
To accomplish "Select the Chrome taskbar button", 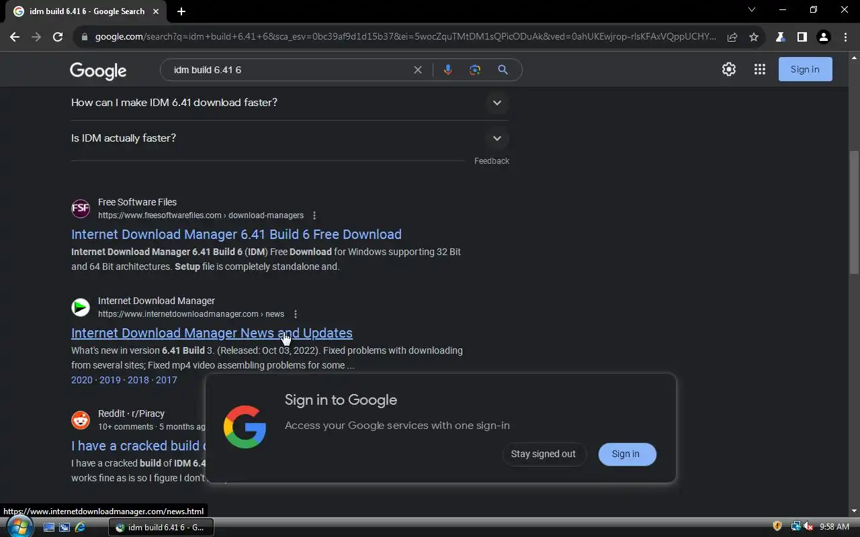I will (x=161, y=528).
